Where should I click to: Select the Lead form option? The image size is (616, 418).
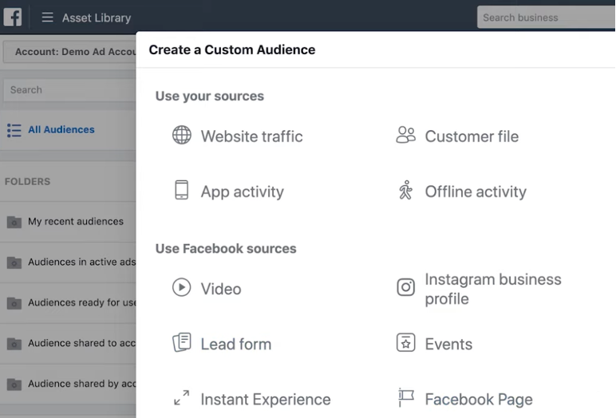(236, 344)
